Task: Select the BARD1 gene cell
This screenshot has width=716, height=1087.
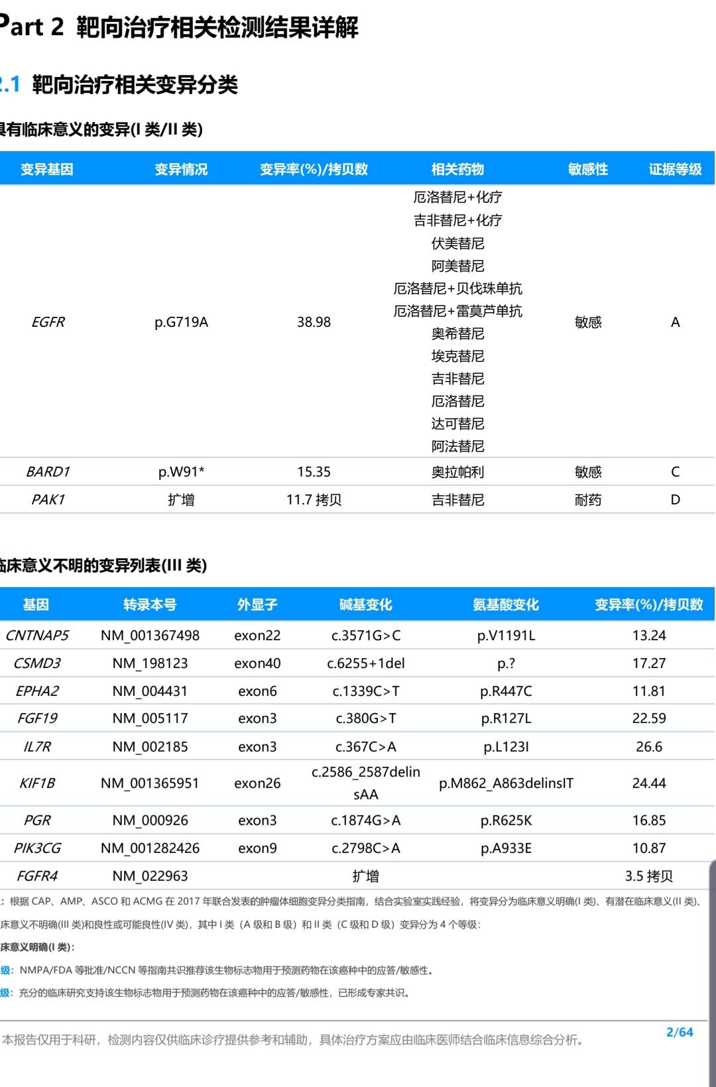Action: click(48, 472)
